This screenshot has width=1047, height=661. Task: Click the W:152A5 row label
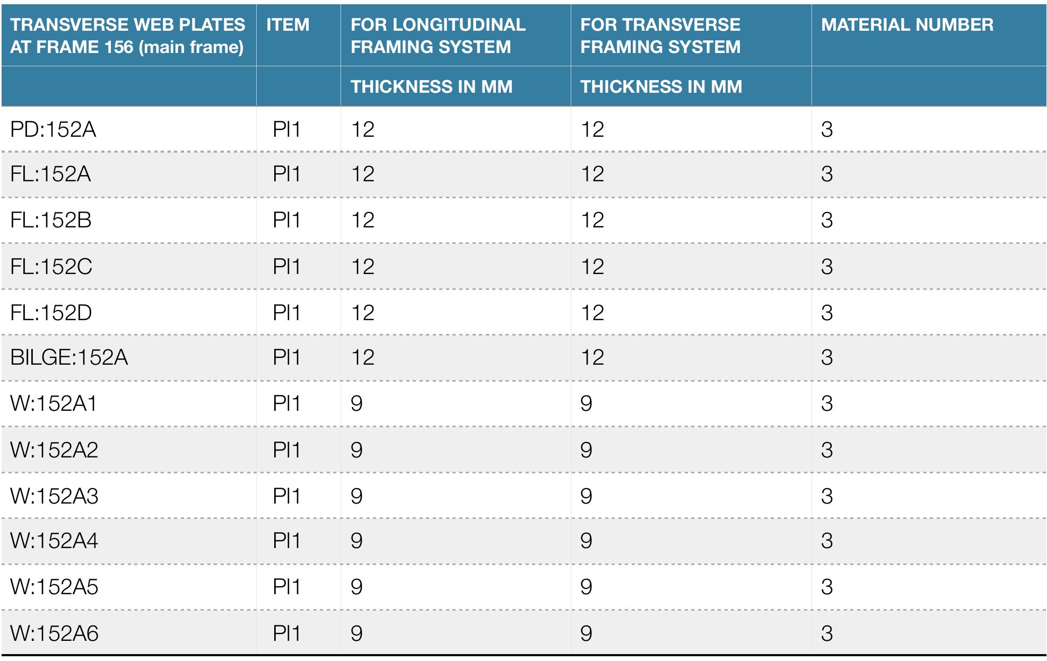54,587
